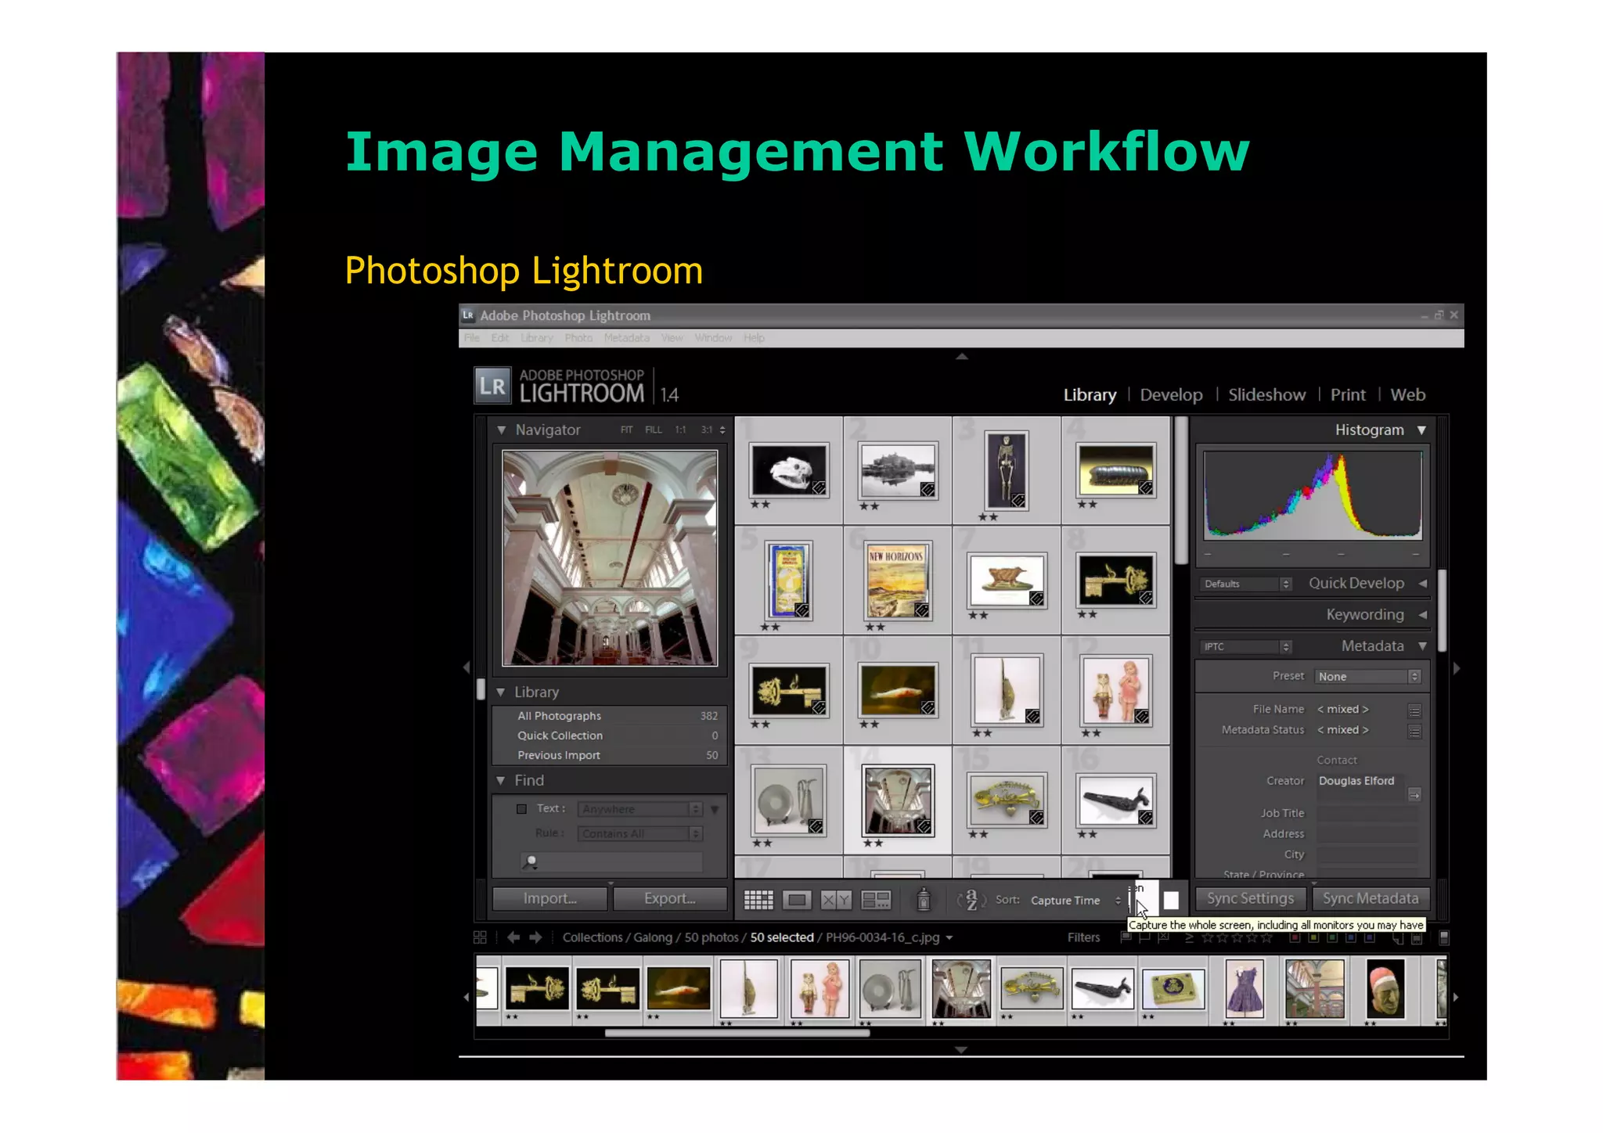The width and height of the screenshot is (1603, 1133).
Task: Open Survey view icon in toolbar
Action: click(876, 900)
